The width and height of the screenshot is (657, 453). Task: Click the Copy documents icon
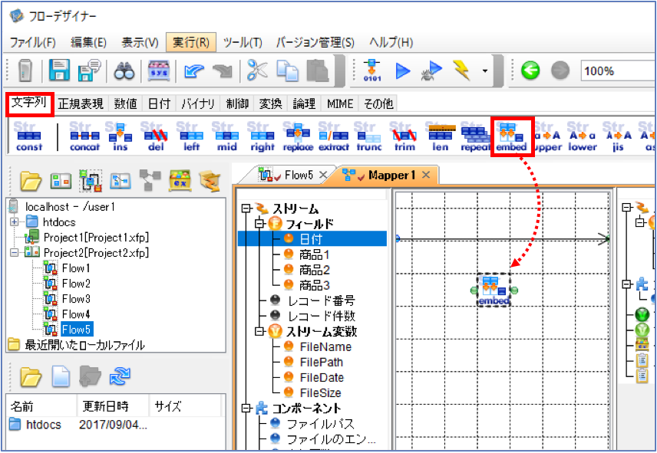click(x=287, y=71)
